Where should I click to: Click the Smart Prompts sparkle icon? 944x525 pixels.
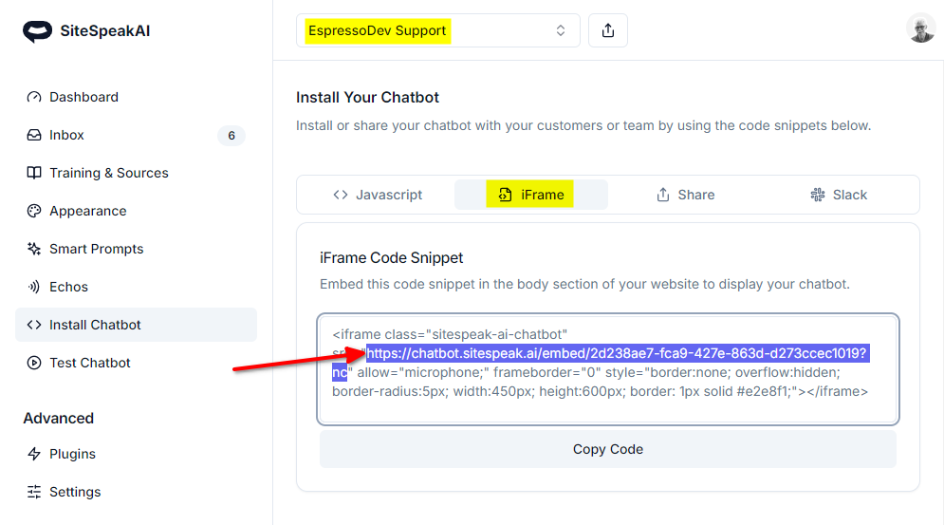coord(34,249)
